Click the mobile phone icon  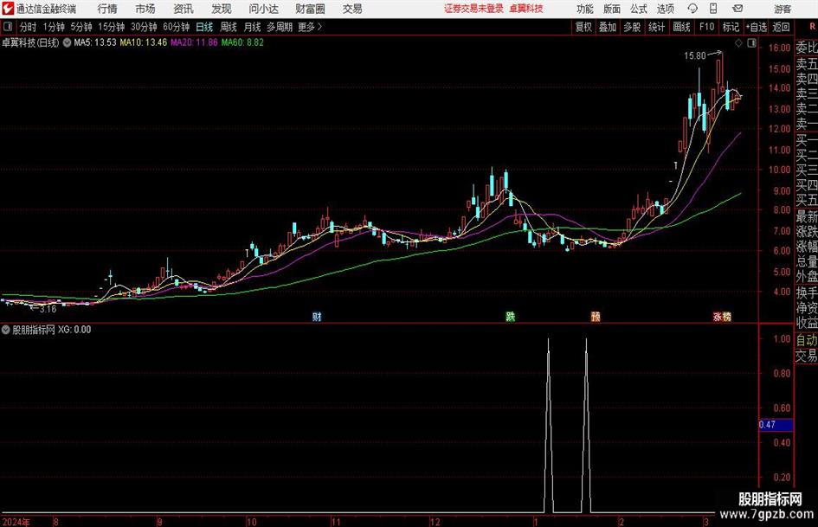point(713,9)
